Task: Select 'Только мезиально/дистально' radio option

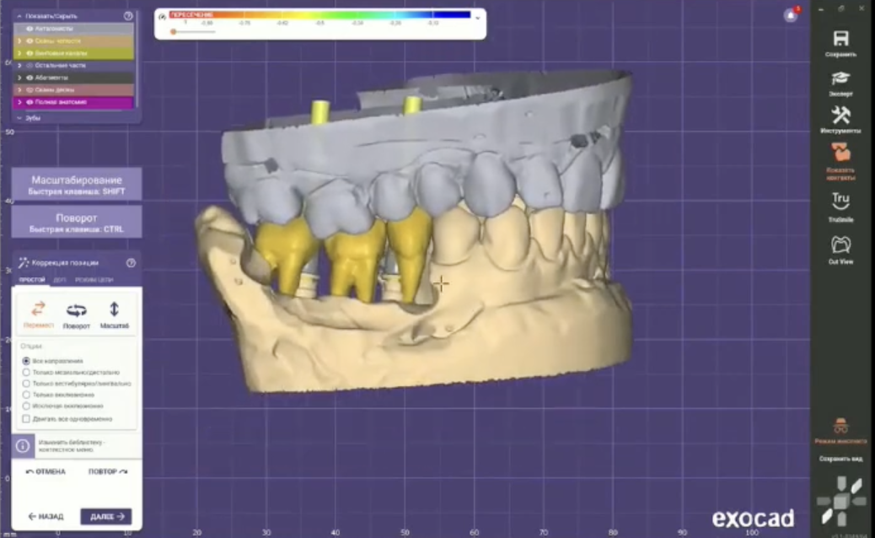Action: (x=26, y=372)
